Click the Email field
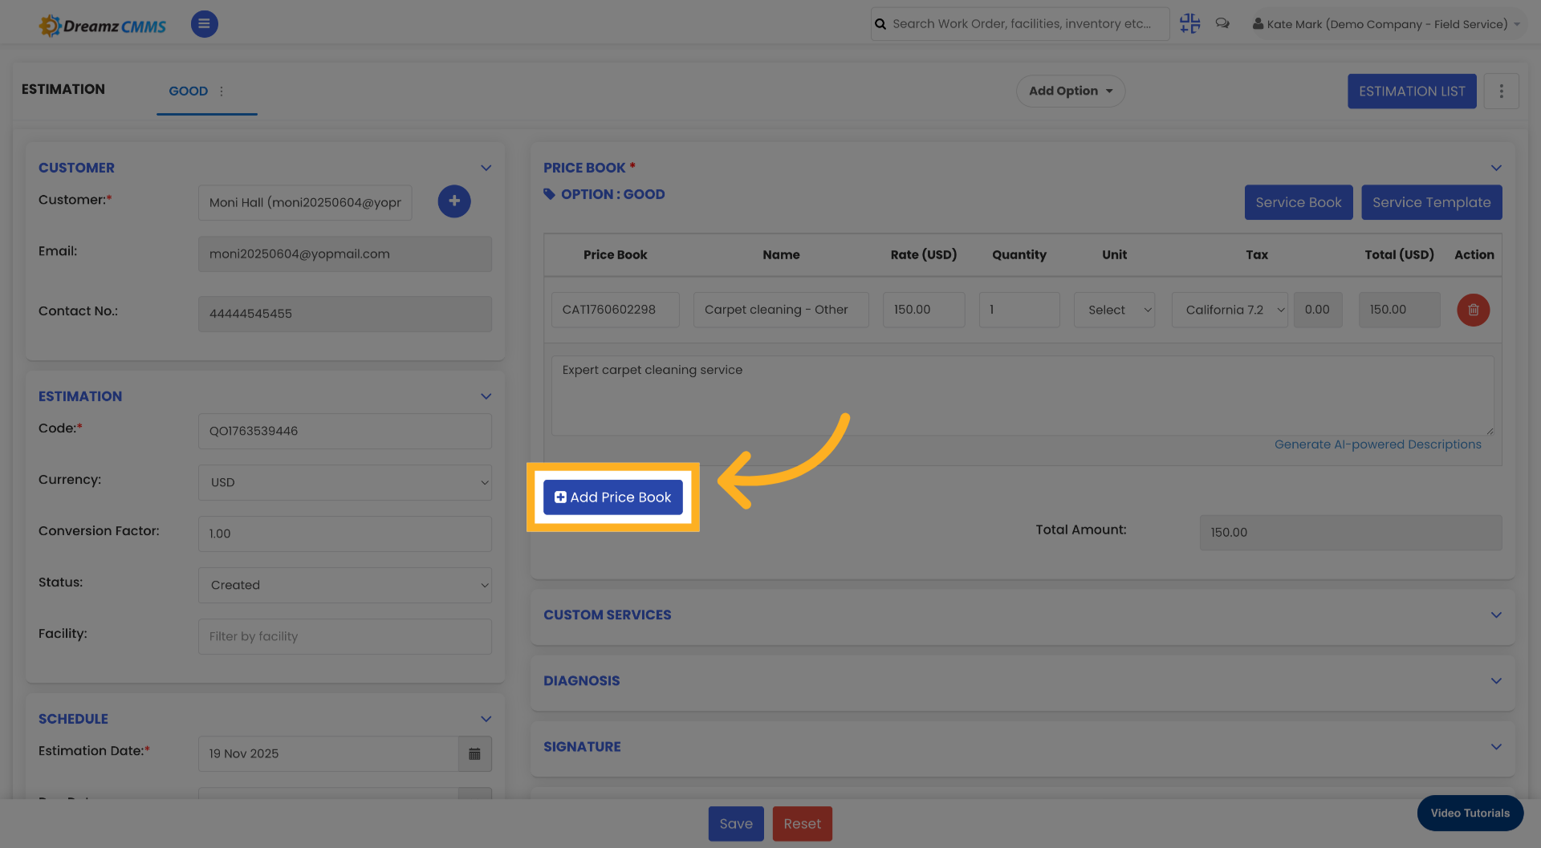The height and width of the screenshot is (848, 1541). pyautogui.click(x=345, y=254)
